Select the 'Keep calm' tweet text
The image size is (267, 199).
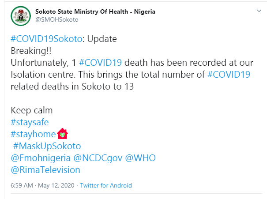coord(32,110)
